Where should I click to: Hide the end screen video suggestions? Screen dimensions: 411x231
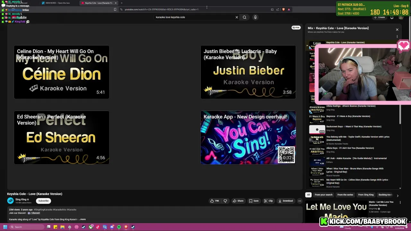(x=296, y=28)
